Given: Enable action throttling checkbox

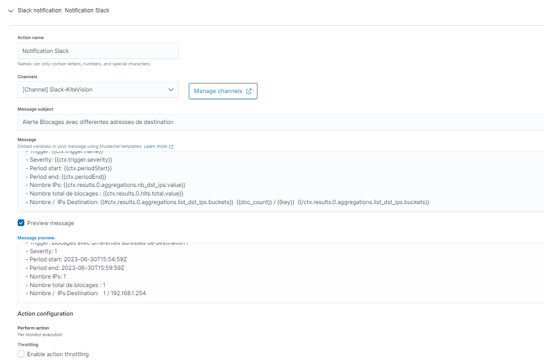Looking at the screenshot, I should point(21,354).
